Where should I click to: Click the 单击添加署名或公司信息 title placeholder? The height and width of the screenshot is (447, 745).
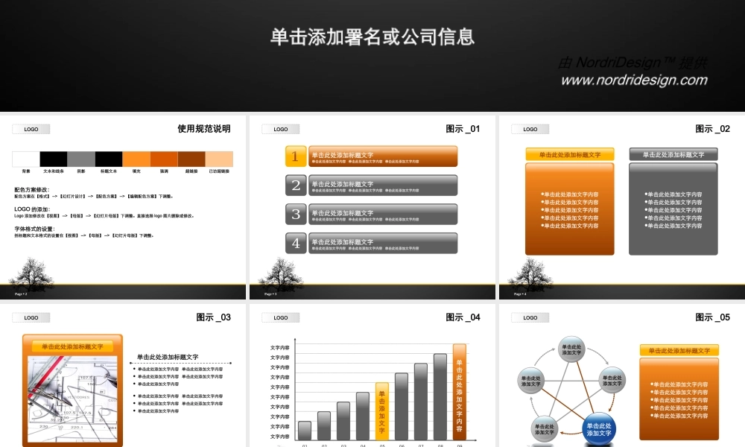point(372,36)
